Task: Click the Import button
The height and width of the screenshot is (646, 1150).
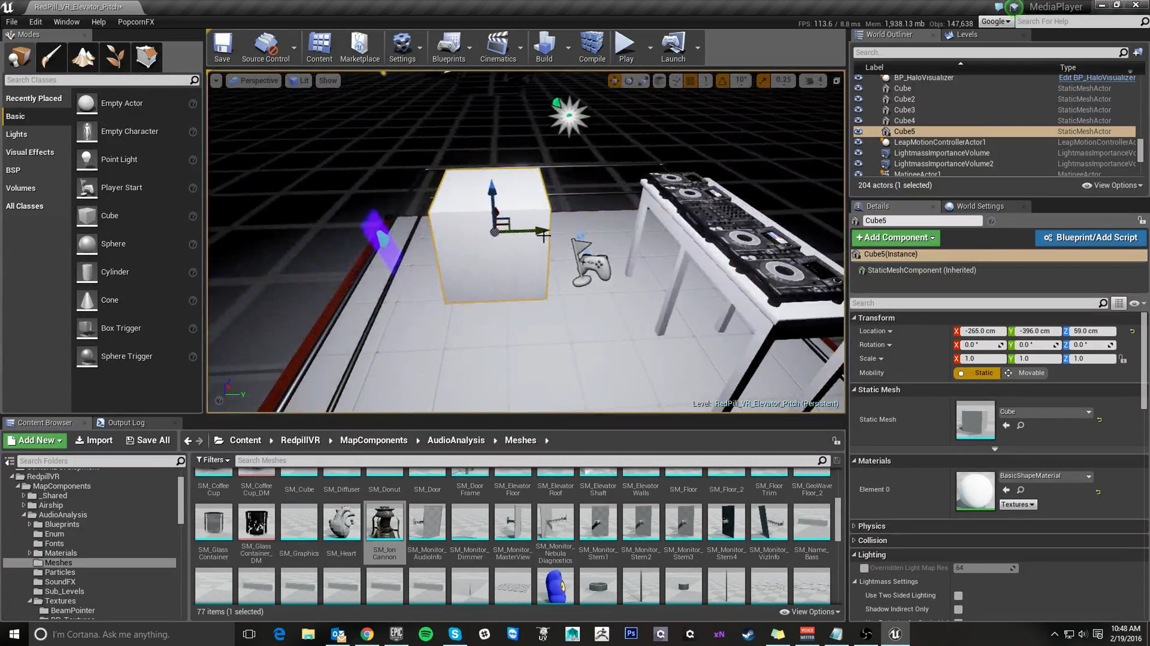Action: pyautogui.click(x=94, y=440)
